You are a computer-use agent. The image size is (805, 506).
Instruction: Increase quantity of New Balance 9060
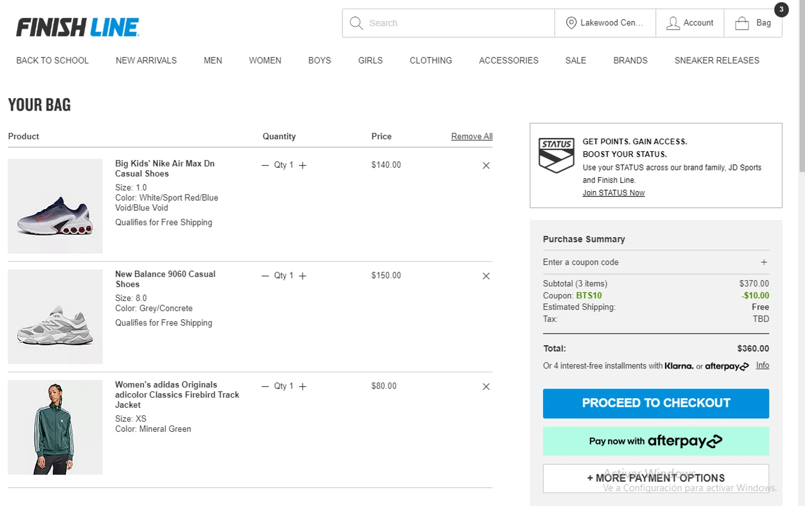[x=303, y=276]
